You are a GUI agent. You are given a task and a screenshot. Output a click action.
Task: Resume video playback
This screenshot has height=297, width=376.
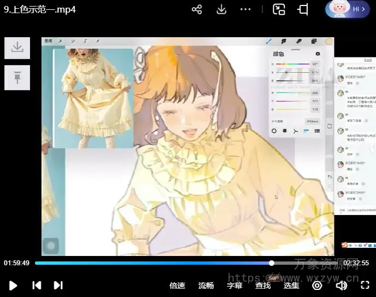point(14,285)
